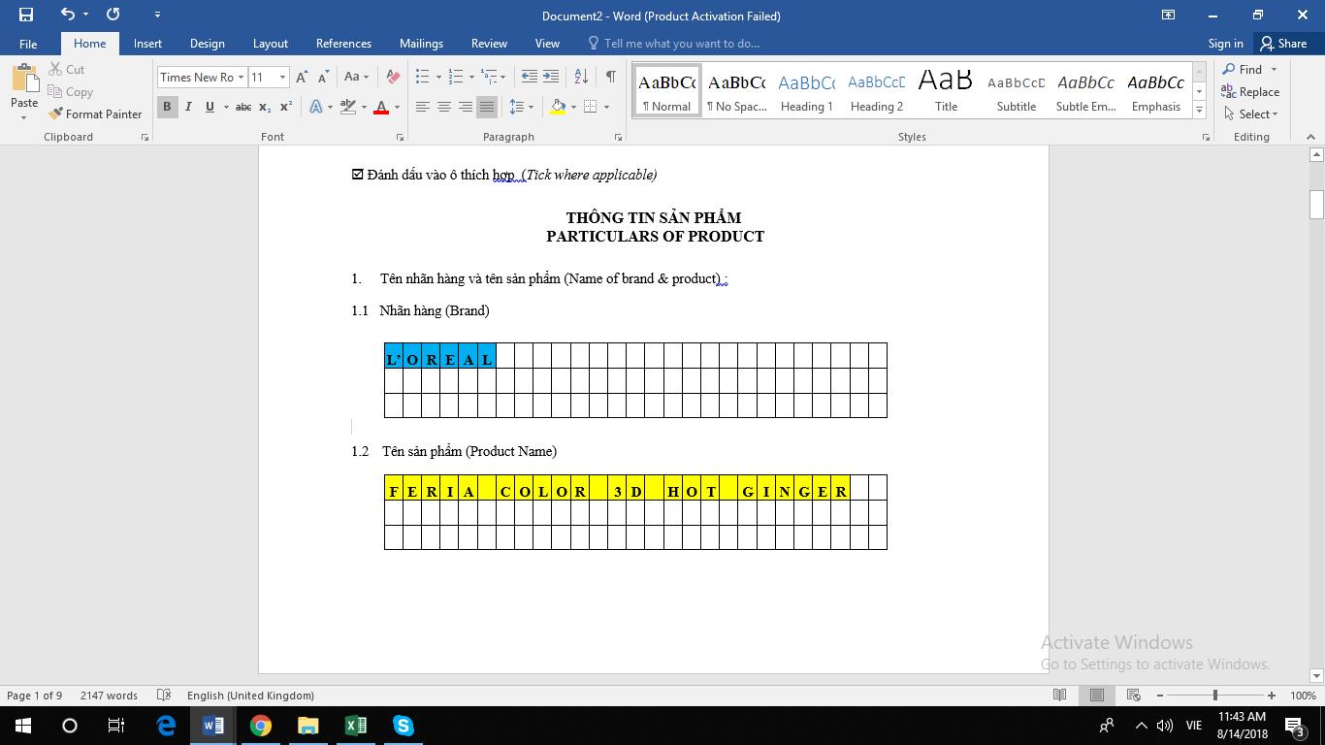Switch to Web Layout view
The height and width of the screenshot is (745, 1325).
1133,695
